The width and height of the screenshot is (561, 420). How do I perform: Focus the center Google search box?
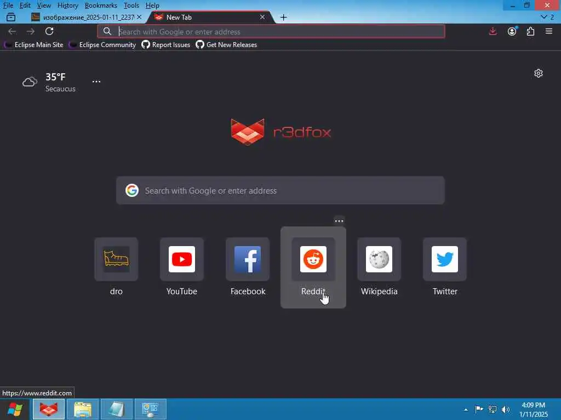coord(280,190)
